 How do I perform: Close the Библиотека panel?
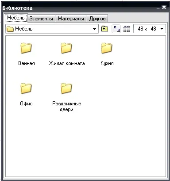pos(164,8)
